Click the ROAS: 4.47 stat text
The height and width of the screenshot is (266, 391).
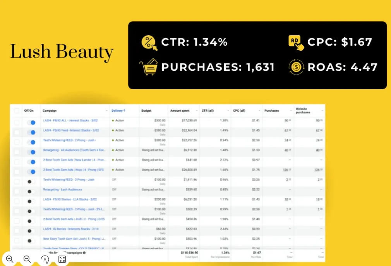pos(342,67)
